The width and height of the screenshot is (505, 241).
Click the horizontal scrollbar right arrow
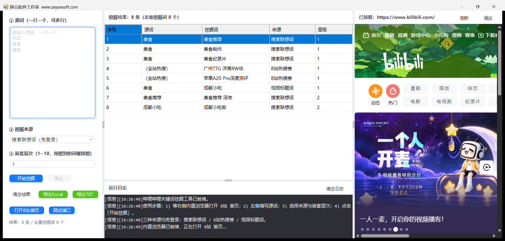pos(495,236)
